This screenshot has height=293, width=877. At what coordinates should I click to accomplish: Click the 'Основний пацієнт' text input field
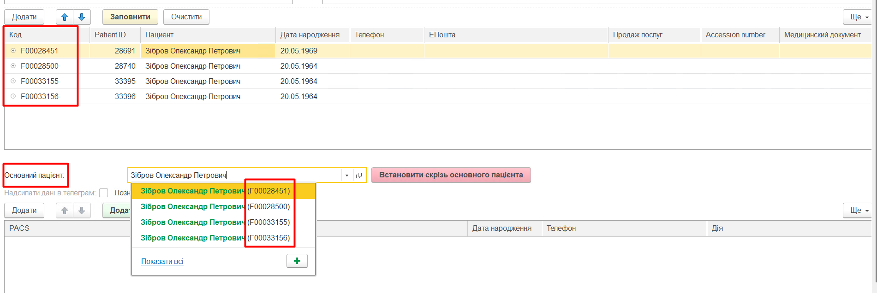(234, 175)
